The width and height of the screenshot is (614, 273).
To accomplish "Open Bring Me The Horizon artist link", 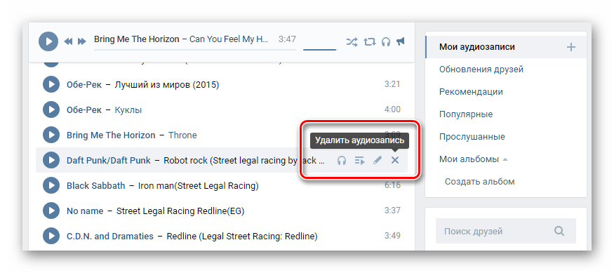I will pyautogui.click(x=111, y=135).
